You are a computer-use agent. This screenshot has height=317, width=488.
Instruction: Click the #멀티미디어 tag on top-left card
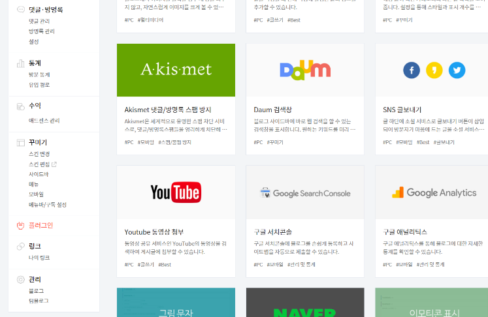tap(150, 20)
